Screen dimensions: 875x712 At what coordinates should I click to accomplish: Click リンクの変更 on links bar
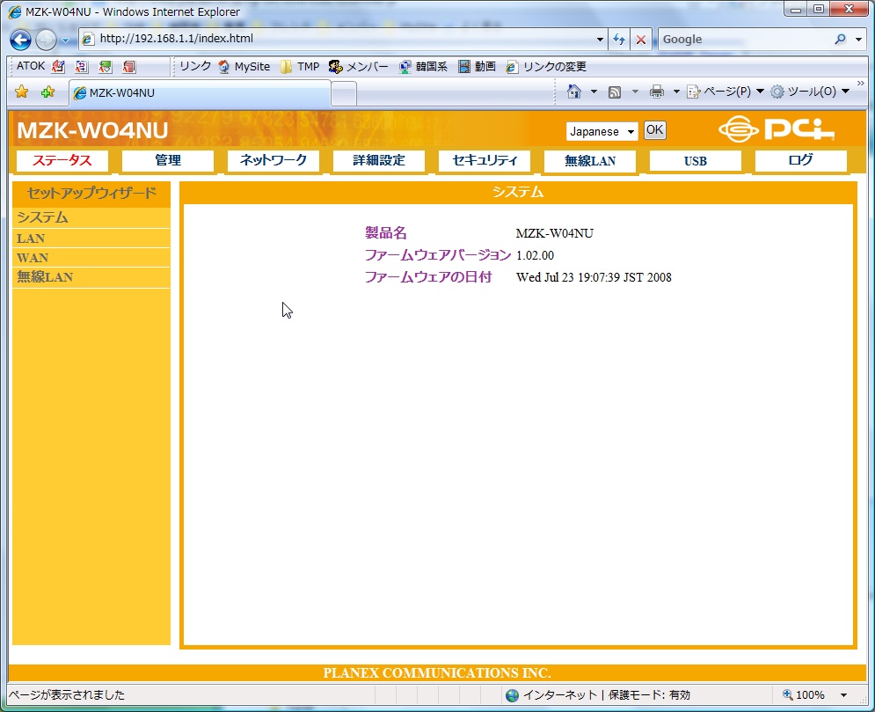tap(546, 67)
